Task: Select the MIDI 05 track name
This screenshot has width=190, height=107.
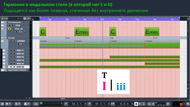Action: (20, 63)
